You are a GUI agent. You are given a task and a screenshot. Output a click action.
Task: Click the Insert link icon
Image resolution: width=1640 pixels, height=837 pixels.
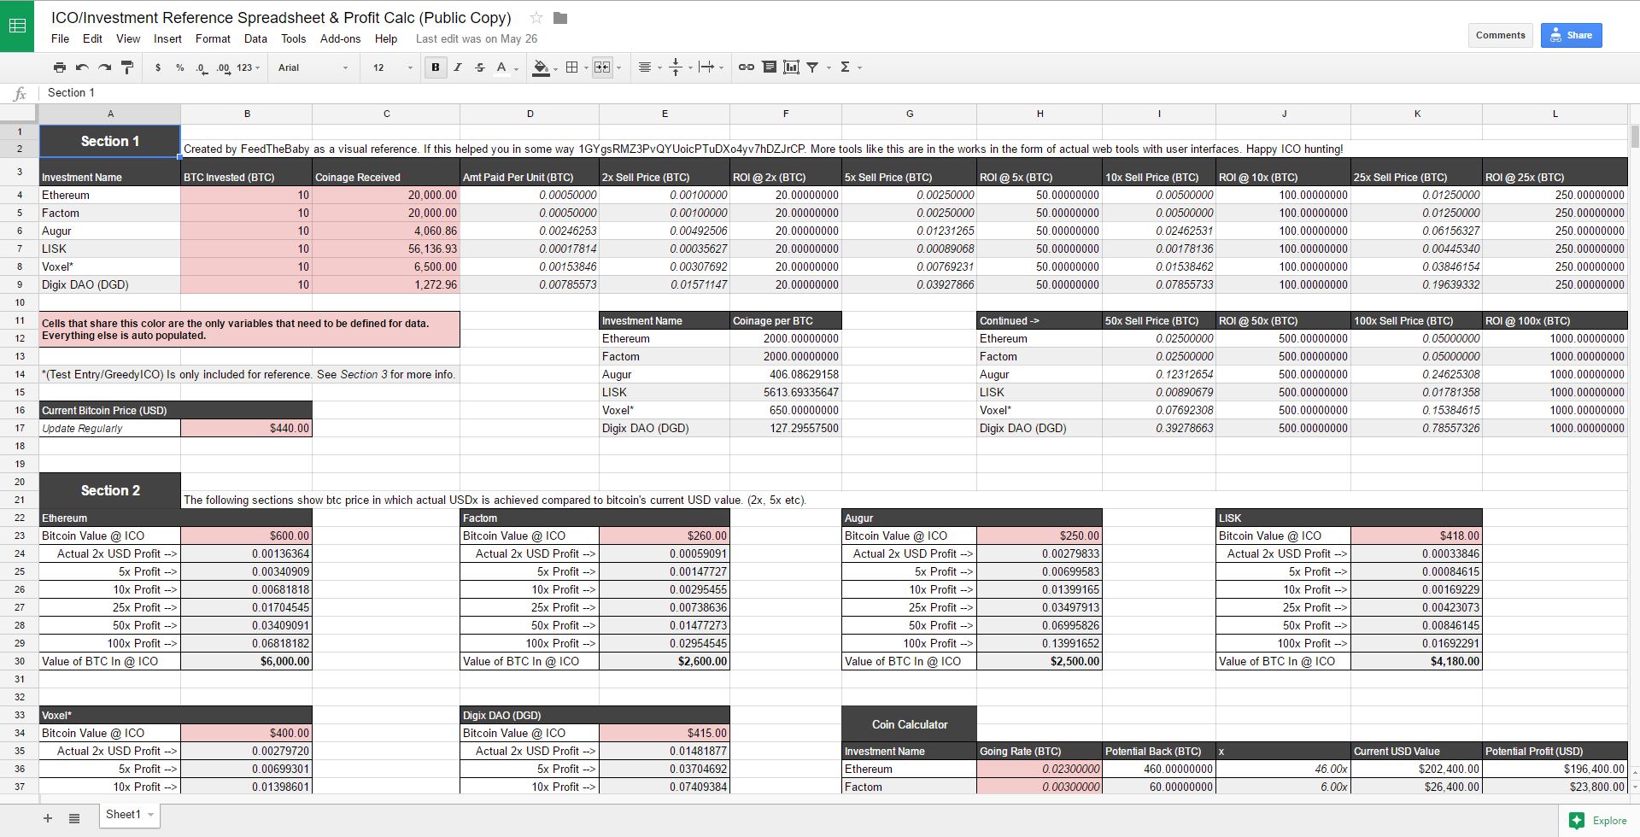(747, 67)
